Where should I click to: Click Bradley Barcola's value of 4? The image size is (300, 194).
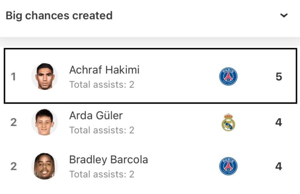coord(279,166)
